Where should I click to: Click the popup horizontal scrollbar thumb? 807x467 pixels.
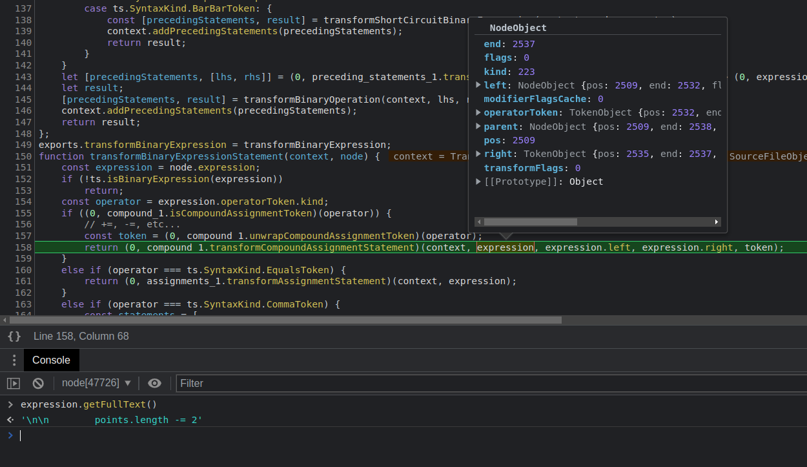(531, 222)
